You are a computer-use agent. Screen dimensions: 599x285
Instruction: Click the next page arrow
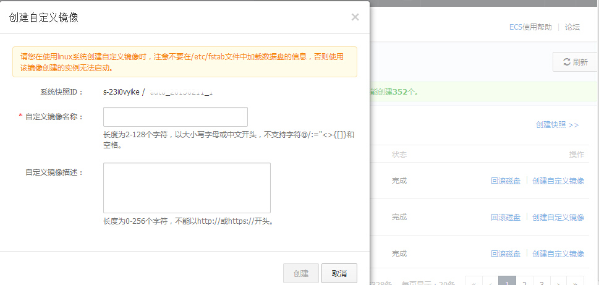(558, 281)
